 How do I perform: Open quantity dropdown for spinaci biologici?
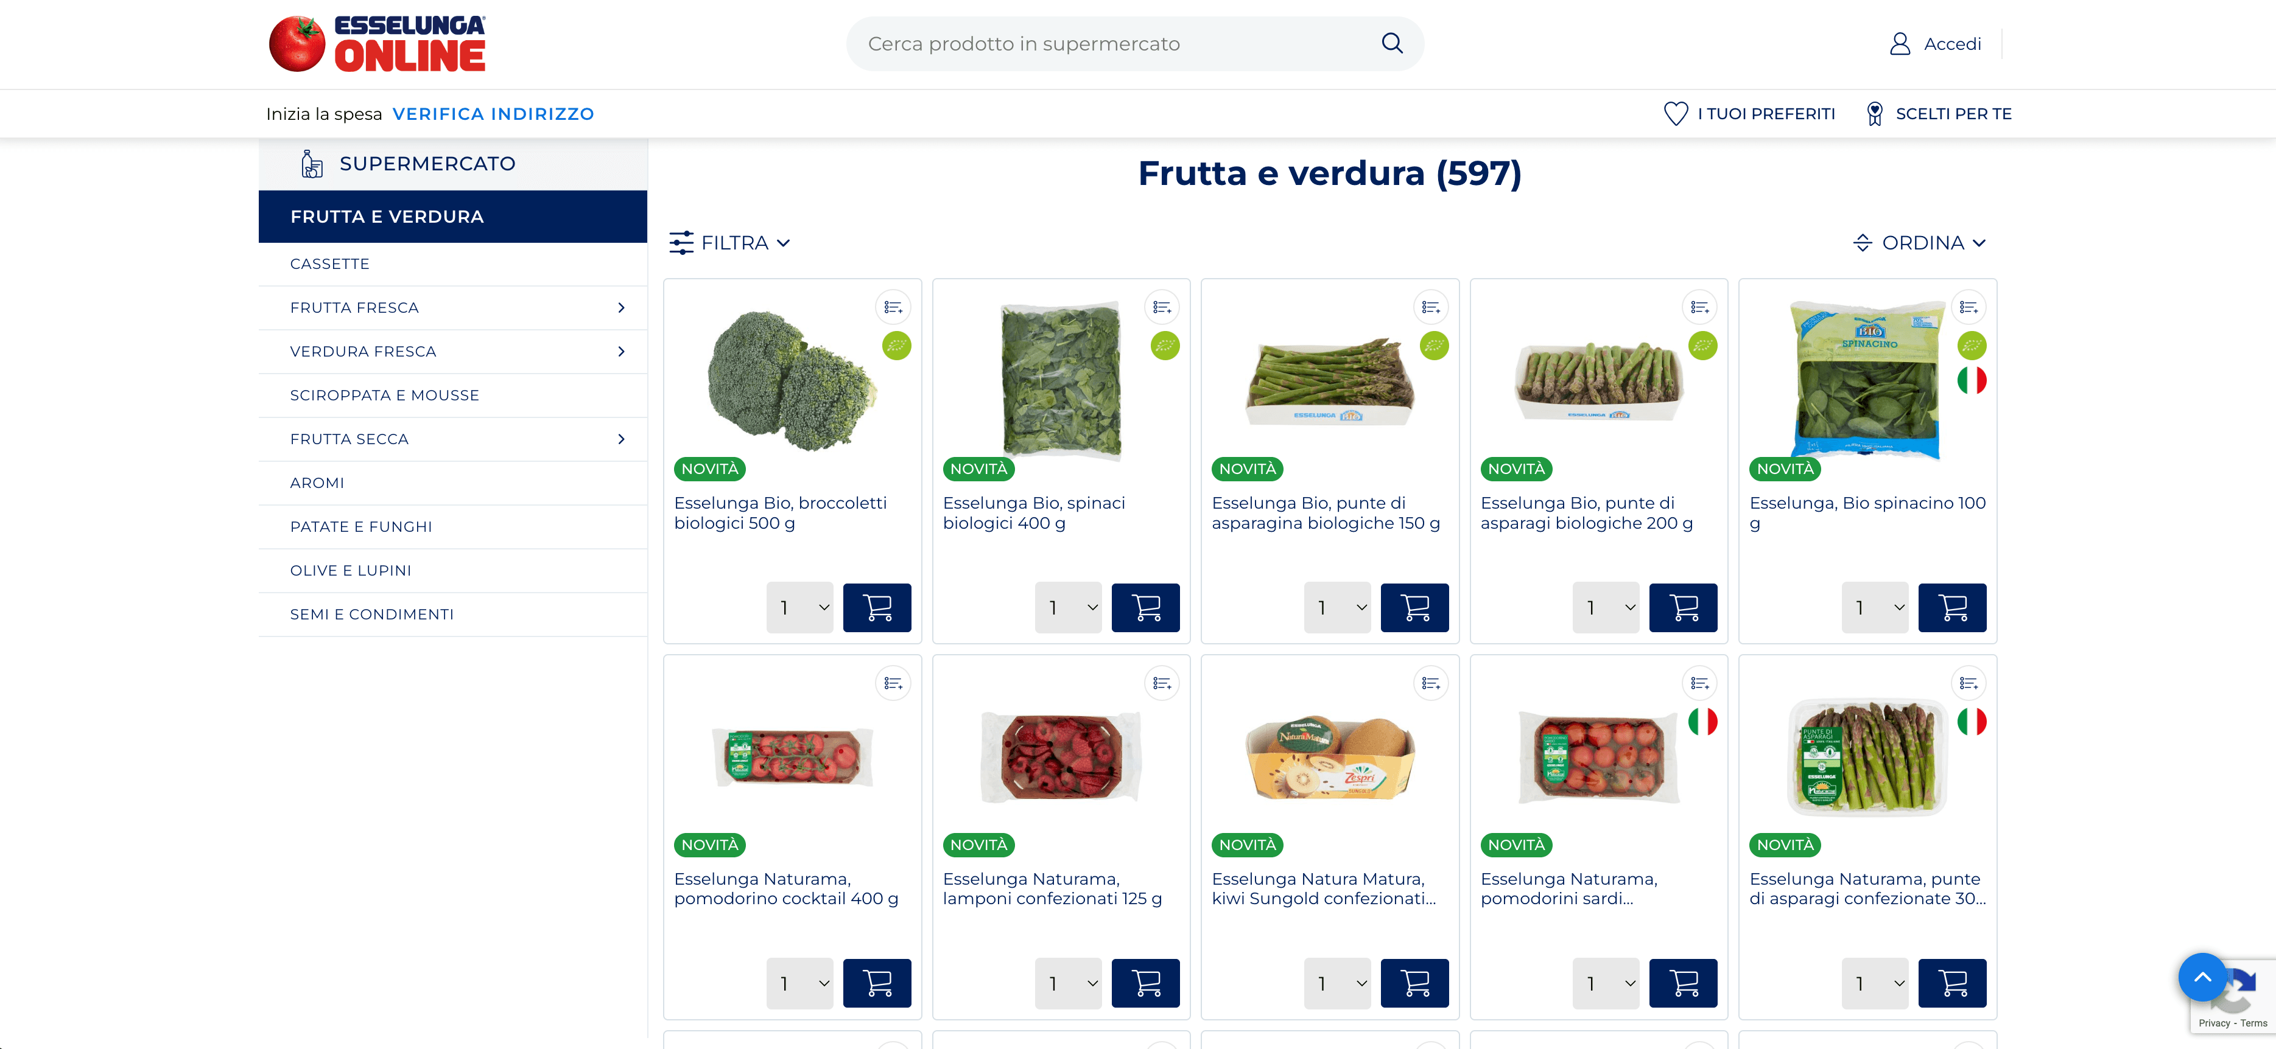click(x=1068, y=607)
